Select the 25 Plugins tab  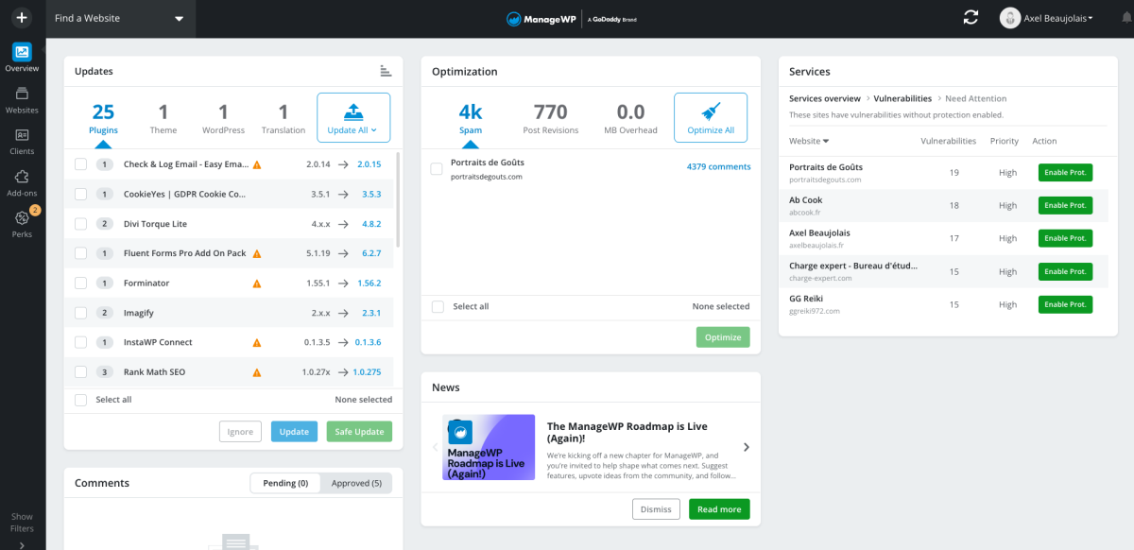[x=103, y=120]
